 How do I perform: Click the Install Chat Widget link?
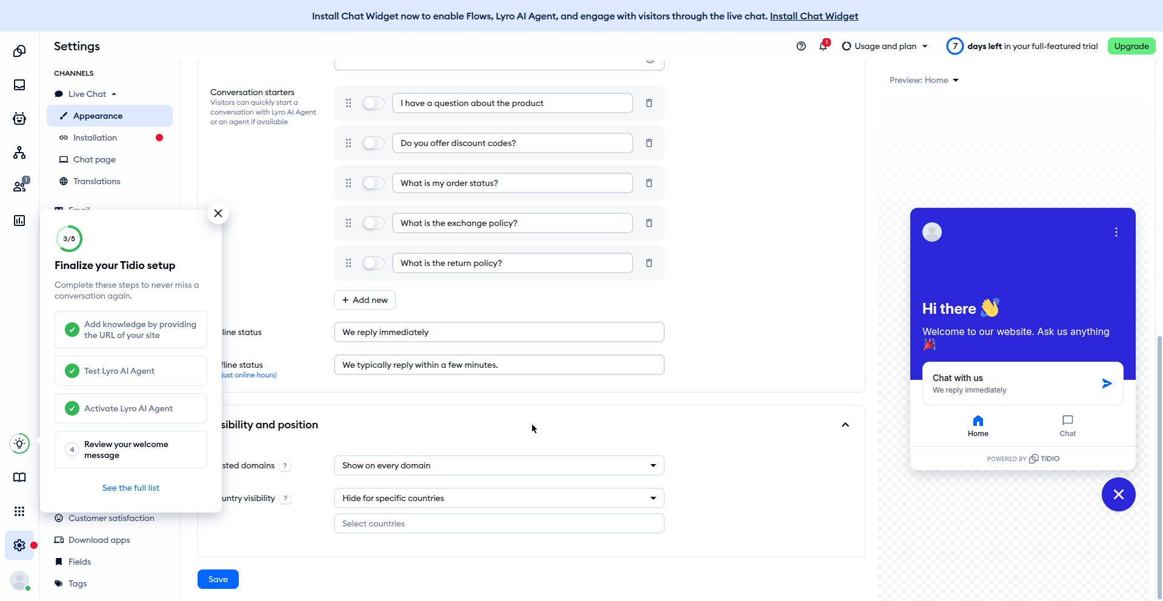pyautogui.click(x=814, y=16)
